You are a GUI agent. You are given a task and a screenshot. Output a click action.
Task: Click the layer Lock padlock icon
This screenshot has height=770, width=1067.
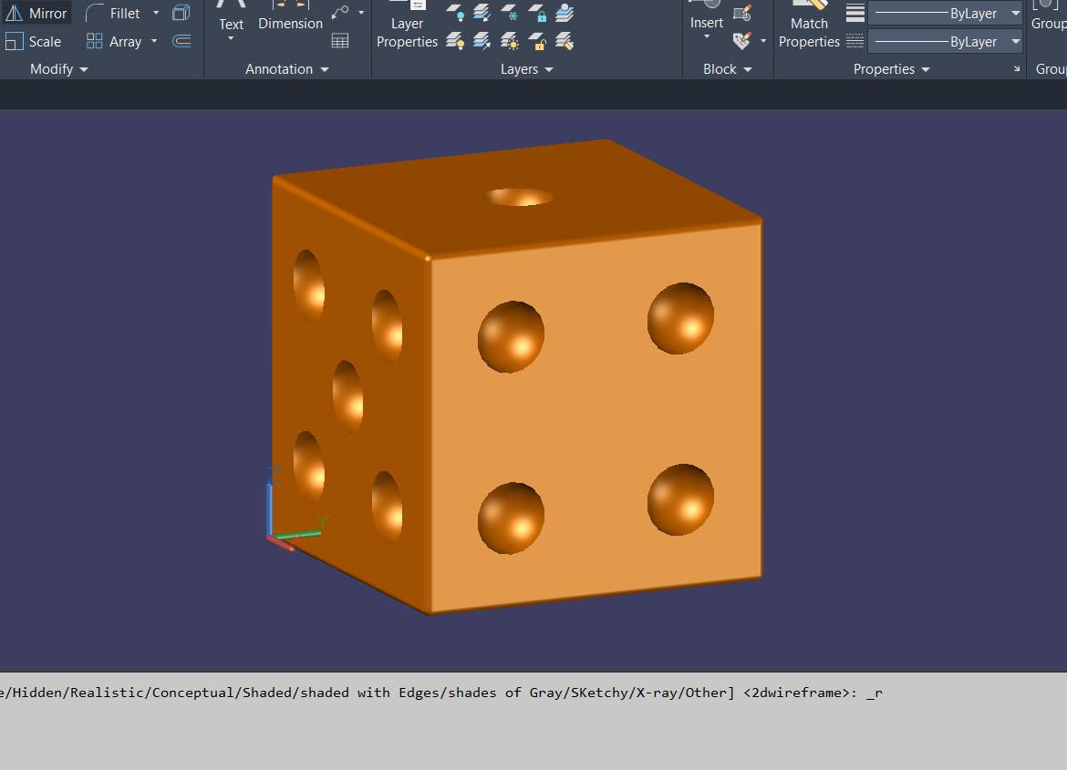click(538, 14)
